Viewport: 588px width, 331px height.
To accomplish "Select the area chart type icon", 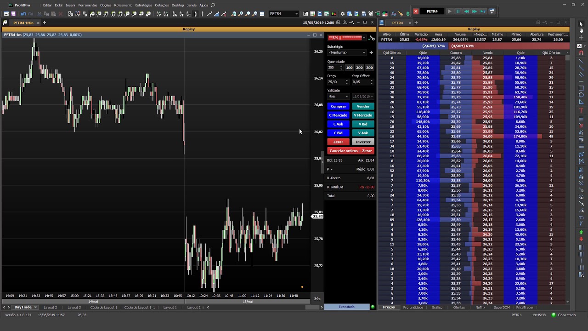I will [216, 14].
